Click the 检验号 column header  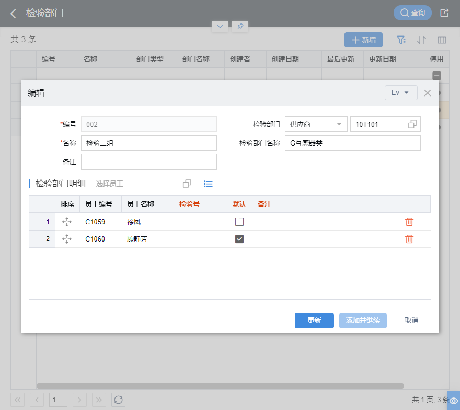tap(200, 204)
